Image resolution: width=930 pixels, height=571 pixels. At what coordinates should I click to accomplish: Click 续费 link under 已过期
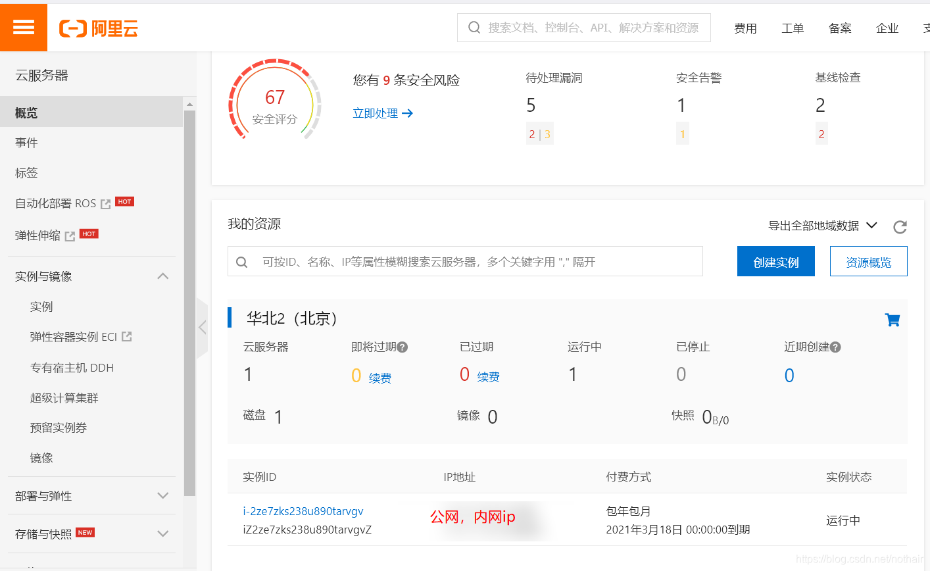(489, 377)
